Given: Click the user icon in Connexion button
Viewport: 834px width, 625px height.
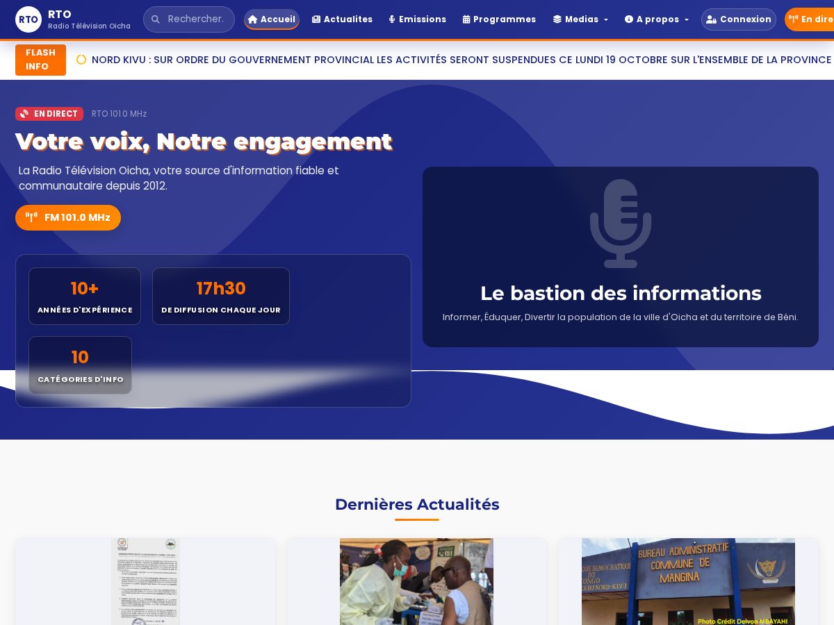Looking at the screenshot, I should [711, 19].
